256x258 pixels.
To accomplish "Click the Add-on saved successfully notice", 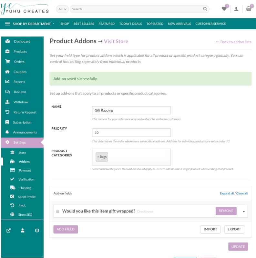I will [x=150, y=79].
